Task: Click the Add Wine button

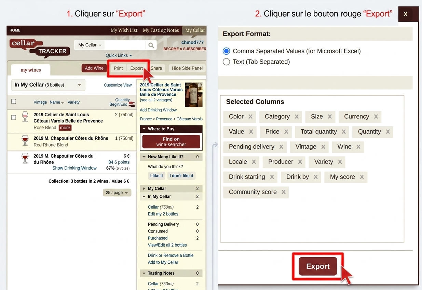Action: 94,68
